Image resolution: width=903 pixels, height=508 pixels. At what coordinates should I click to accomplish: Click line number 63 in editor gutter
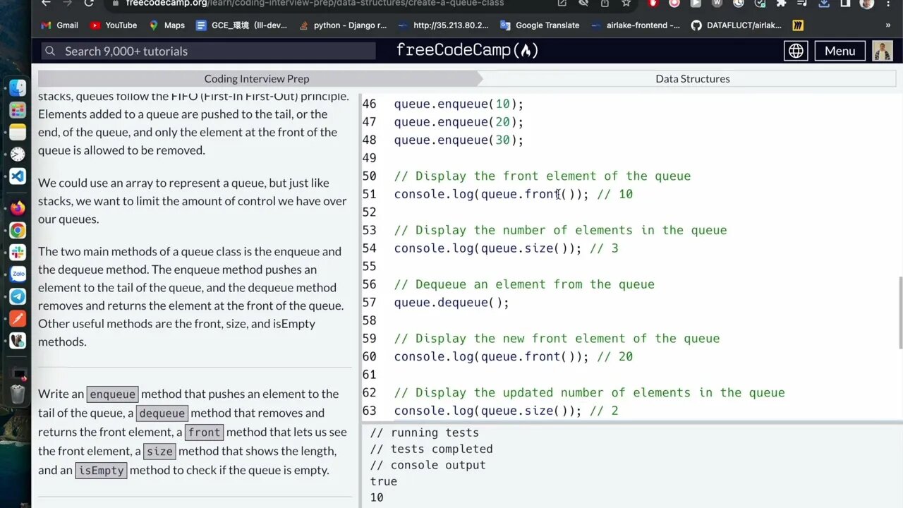click(370, 411)
